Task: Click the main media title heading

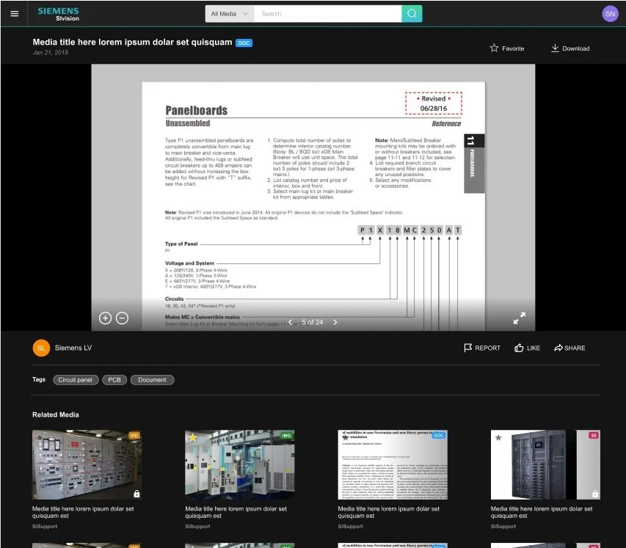Action: coord(132,43)
